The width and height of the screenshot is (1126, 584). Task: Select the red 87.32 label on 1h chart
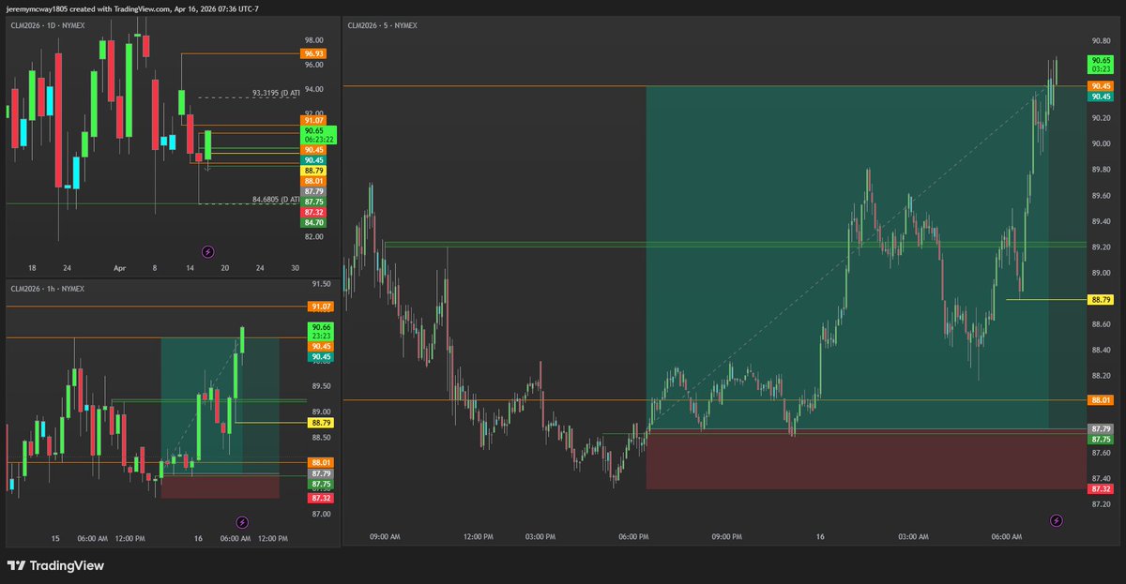coord(319,498)
